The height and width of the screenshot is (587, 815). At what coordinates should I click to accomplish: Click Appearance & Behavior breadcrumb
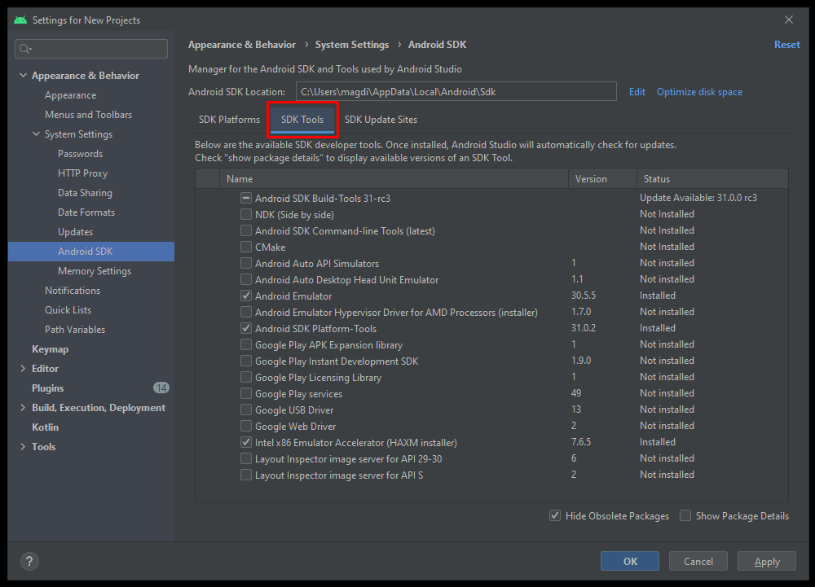pos(242,45)
